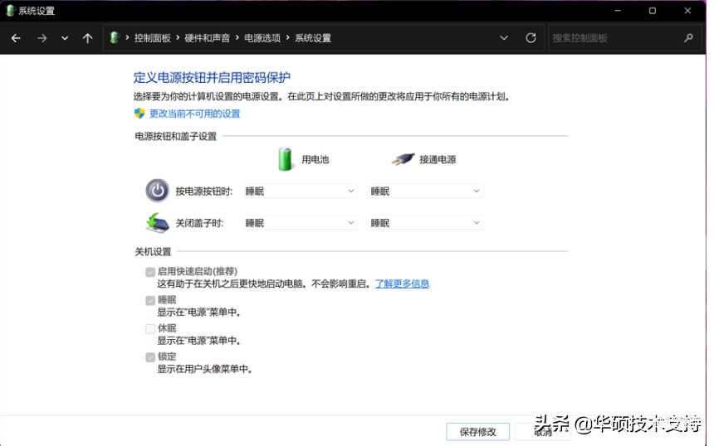Click 更改当前不可用的设置 link
714x446 pixels.
[x=194, y=114]
